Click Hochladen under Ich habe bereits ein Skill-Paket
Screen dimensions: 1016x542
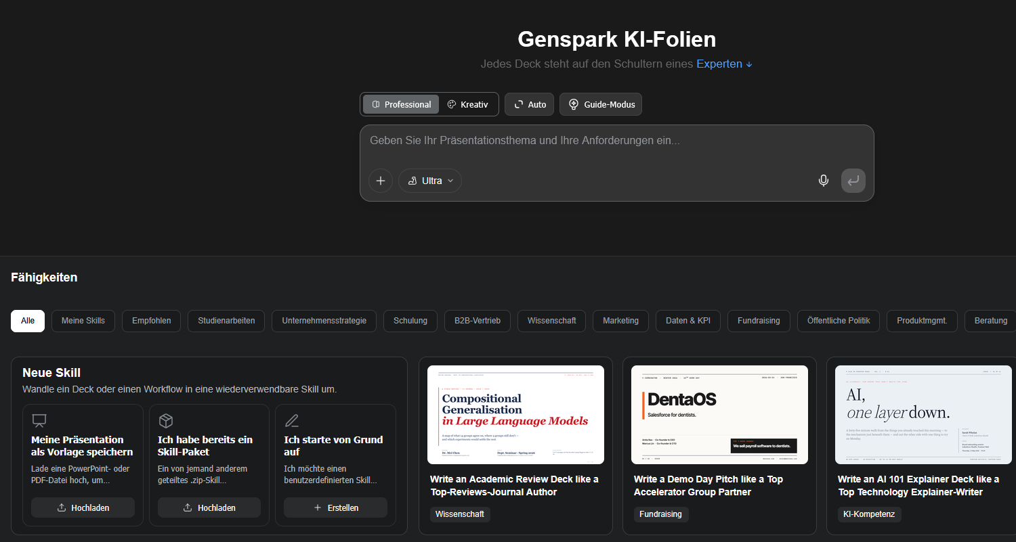209,507
